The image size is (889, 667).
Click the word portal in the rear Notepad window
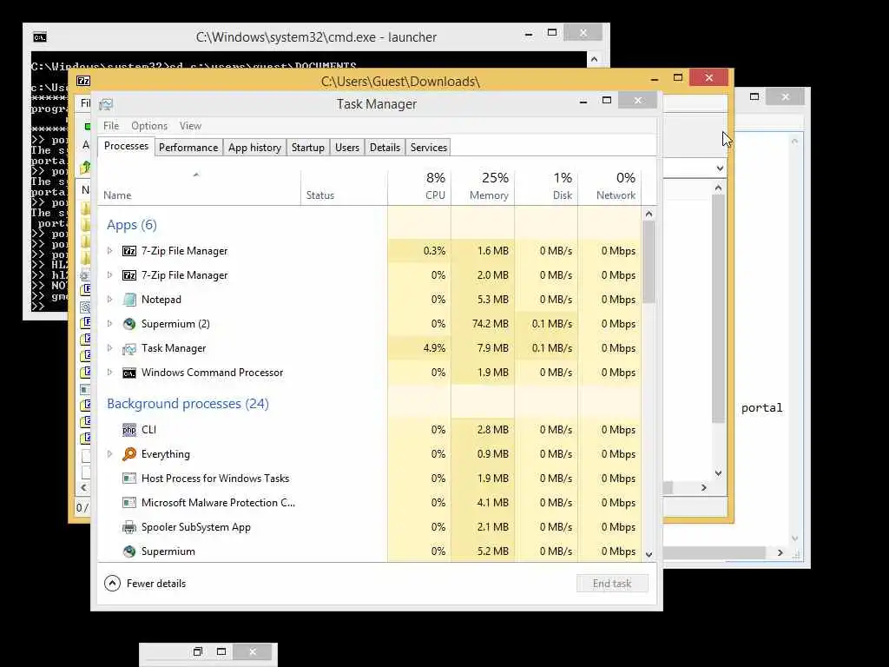761,408
